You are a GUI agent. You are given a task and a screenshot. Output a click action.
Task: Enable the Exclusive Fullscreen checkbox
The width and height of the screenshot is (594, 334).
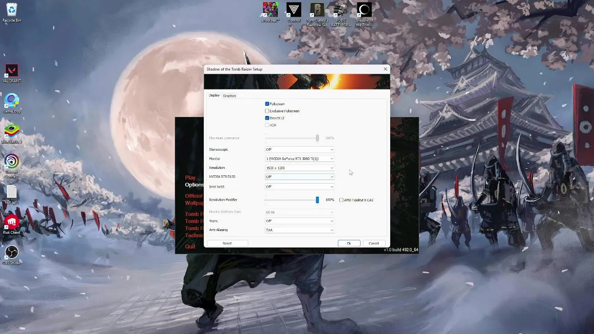pos(267,111)
